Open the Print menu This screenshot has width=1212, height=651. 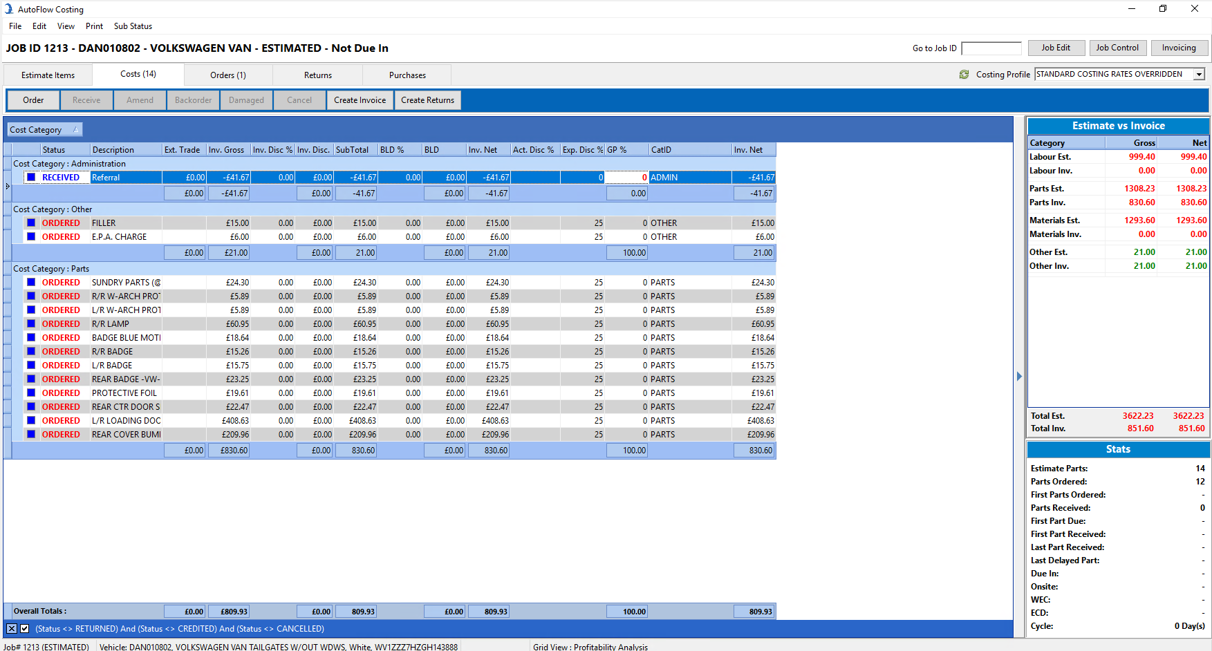click(94, 26)
